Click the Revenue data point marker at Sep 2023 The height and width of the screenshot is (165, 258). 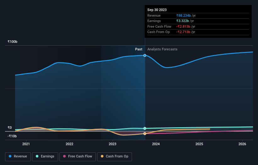click(145, 55)
